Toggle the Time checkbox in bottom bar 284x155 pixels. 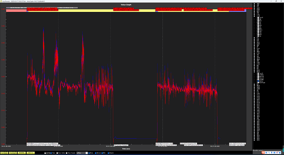(x=51, y=153)
